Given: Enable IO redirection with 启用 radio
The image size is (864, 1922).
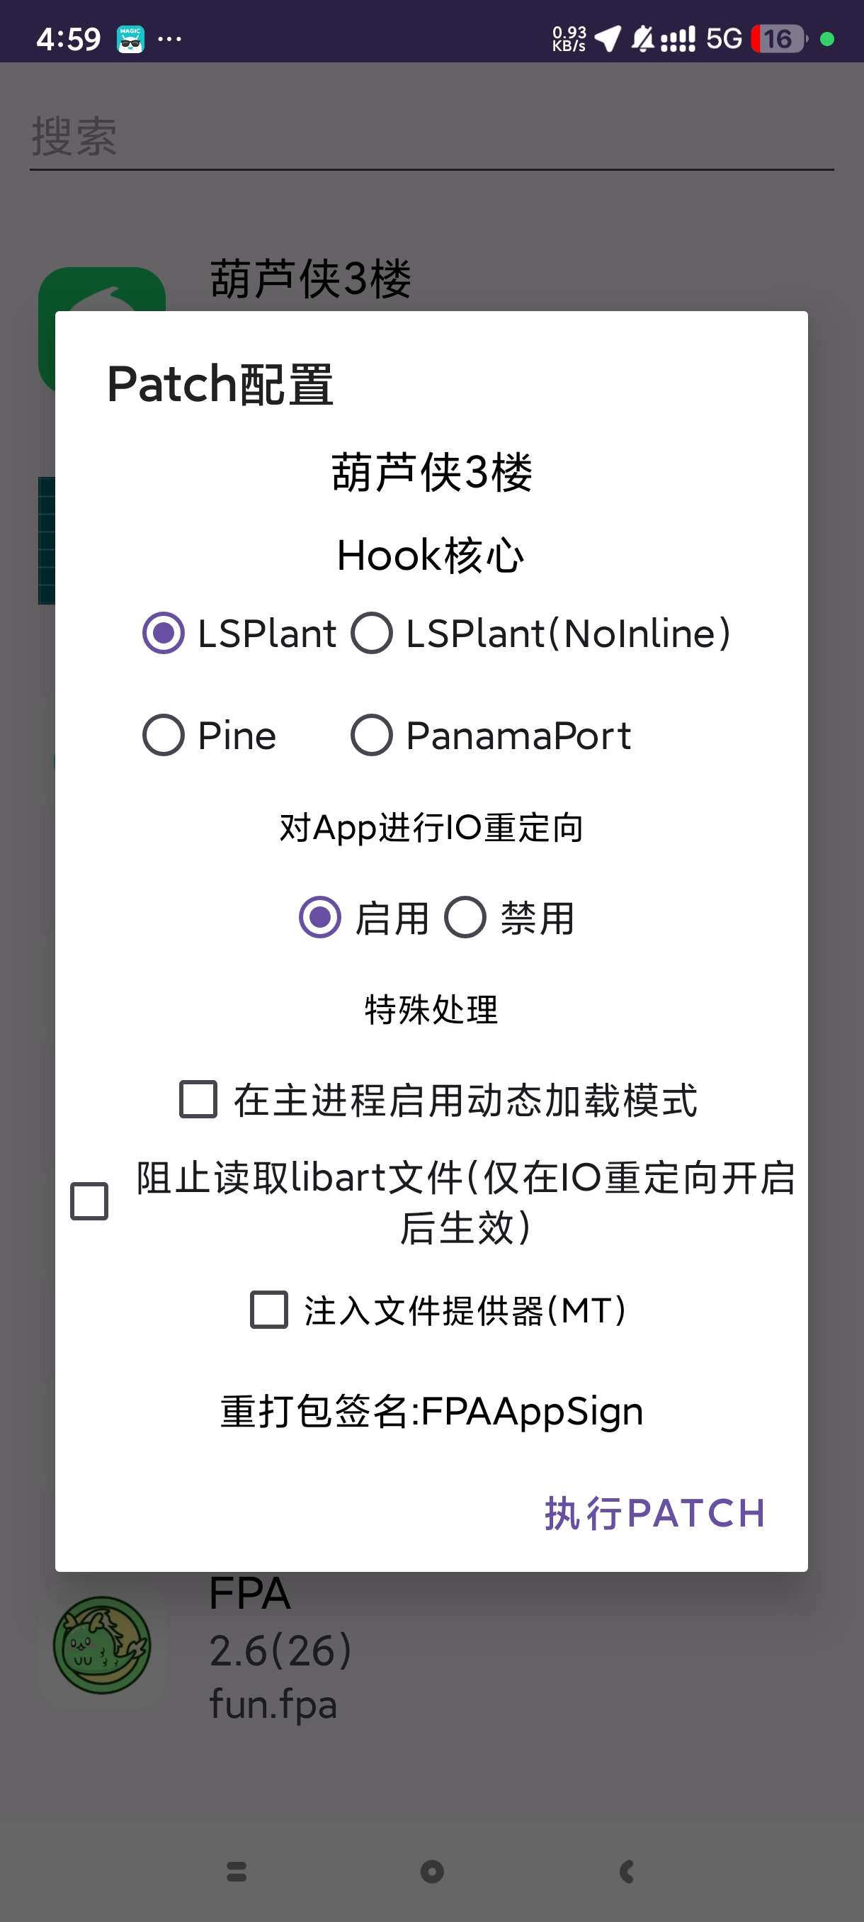Looking at the screenshot, I should (321, 918).
